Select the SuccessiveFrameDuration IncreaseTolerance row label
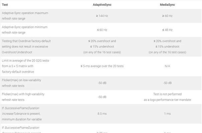The width and height of the screenshot is (202, 133). coord(22,114)
